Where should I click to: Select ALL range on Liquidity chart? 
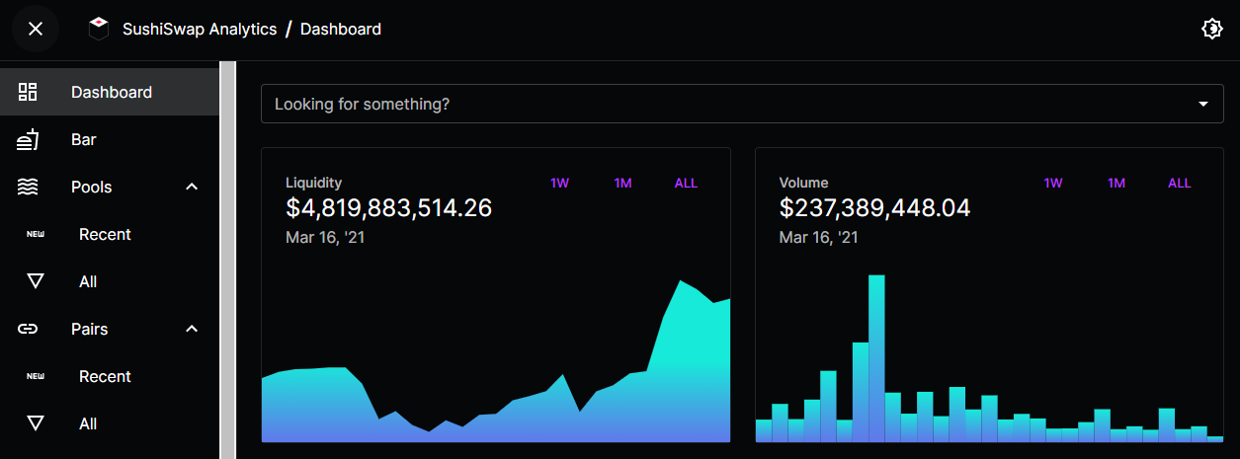686,183
